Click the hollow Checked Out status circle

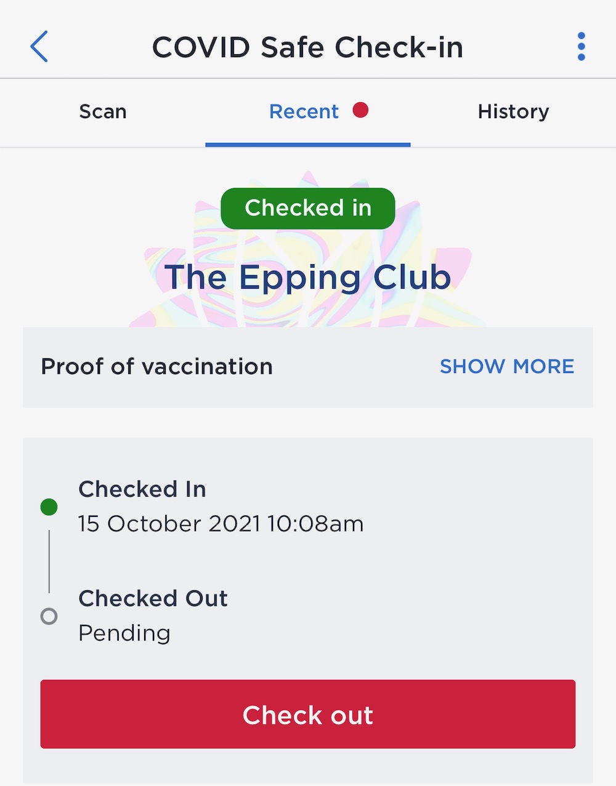point(49,616)
